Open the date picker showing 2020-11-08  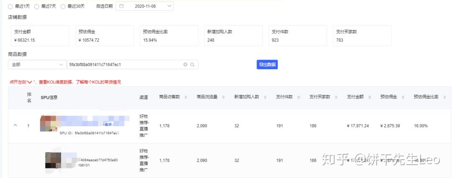pyautogui.click(x=144, y=6)
